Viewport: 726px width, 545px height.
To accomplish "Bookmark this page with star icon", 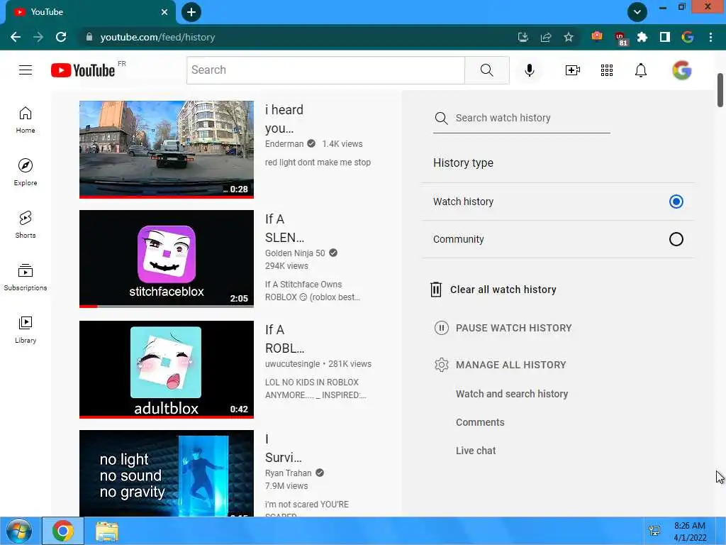I will click(x=569, y=37).
